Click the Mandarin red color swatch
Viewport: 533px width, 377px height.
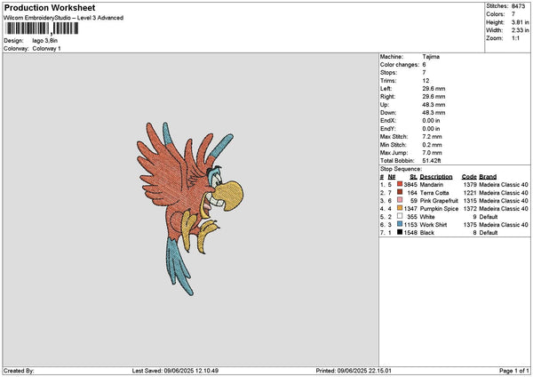pos(400,184)
